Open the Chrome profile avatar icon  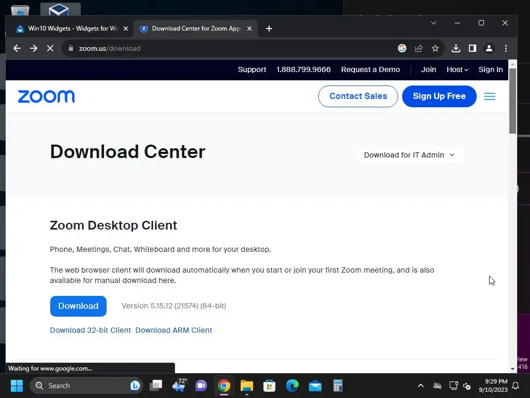coord(489,48)
